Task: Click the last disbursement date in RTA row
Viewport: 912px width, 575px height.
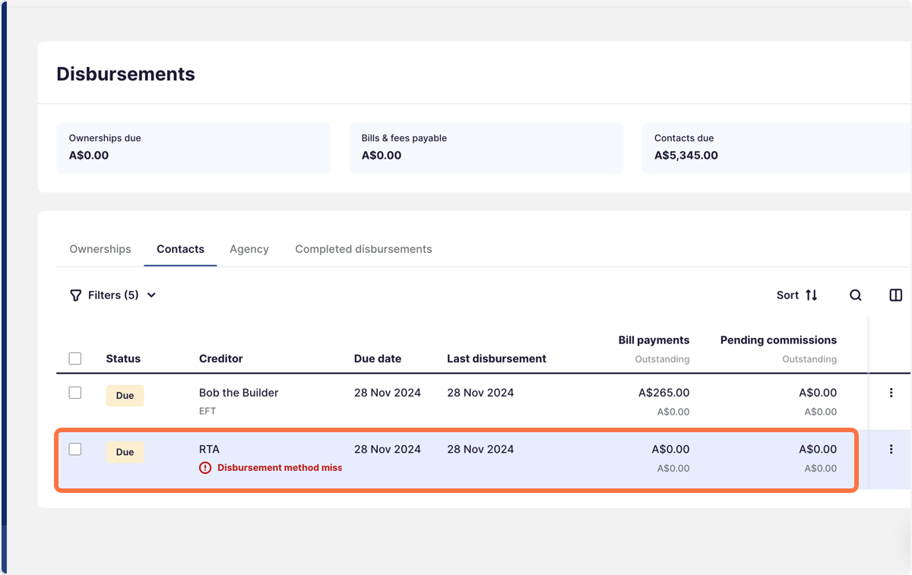Action: (480, 449)
